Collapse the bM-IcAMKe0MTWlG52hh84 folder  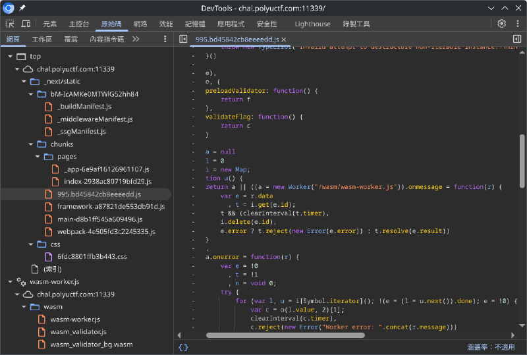(x=30, y=94)
